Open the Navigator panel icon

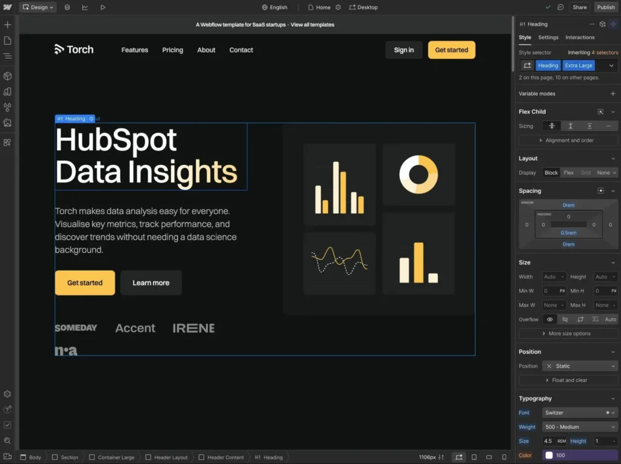[7, 56]
